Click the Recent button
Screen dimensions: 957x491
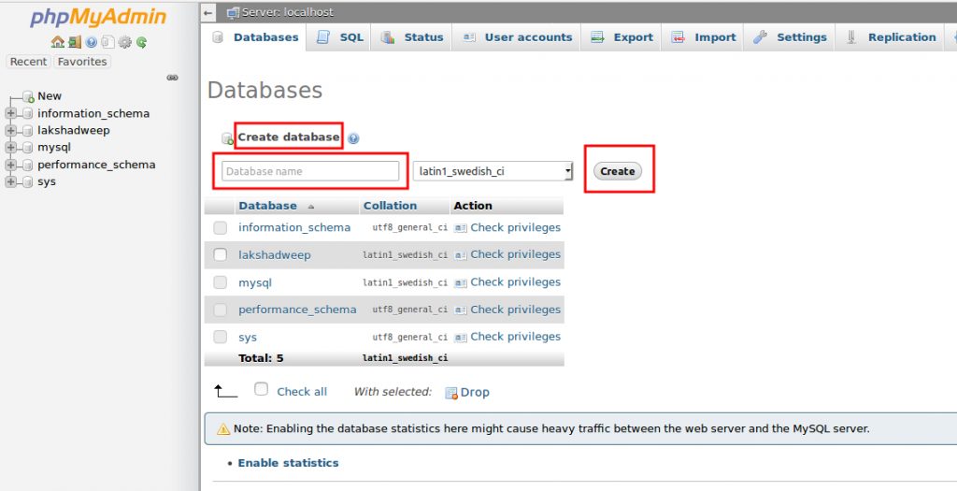coord(28,62)
